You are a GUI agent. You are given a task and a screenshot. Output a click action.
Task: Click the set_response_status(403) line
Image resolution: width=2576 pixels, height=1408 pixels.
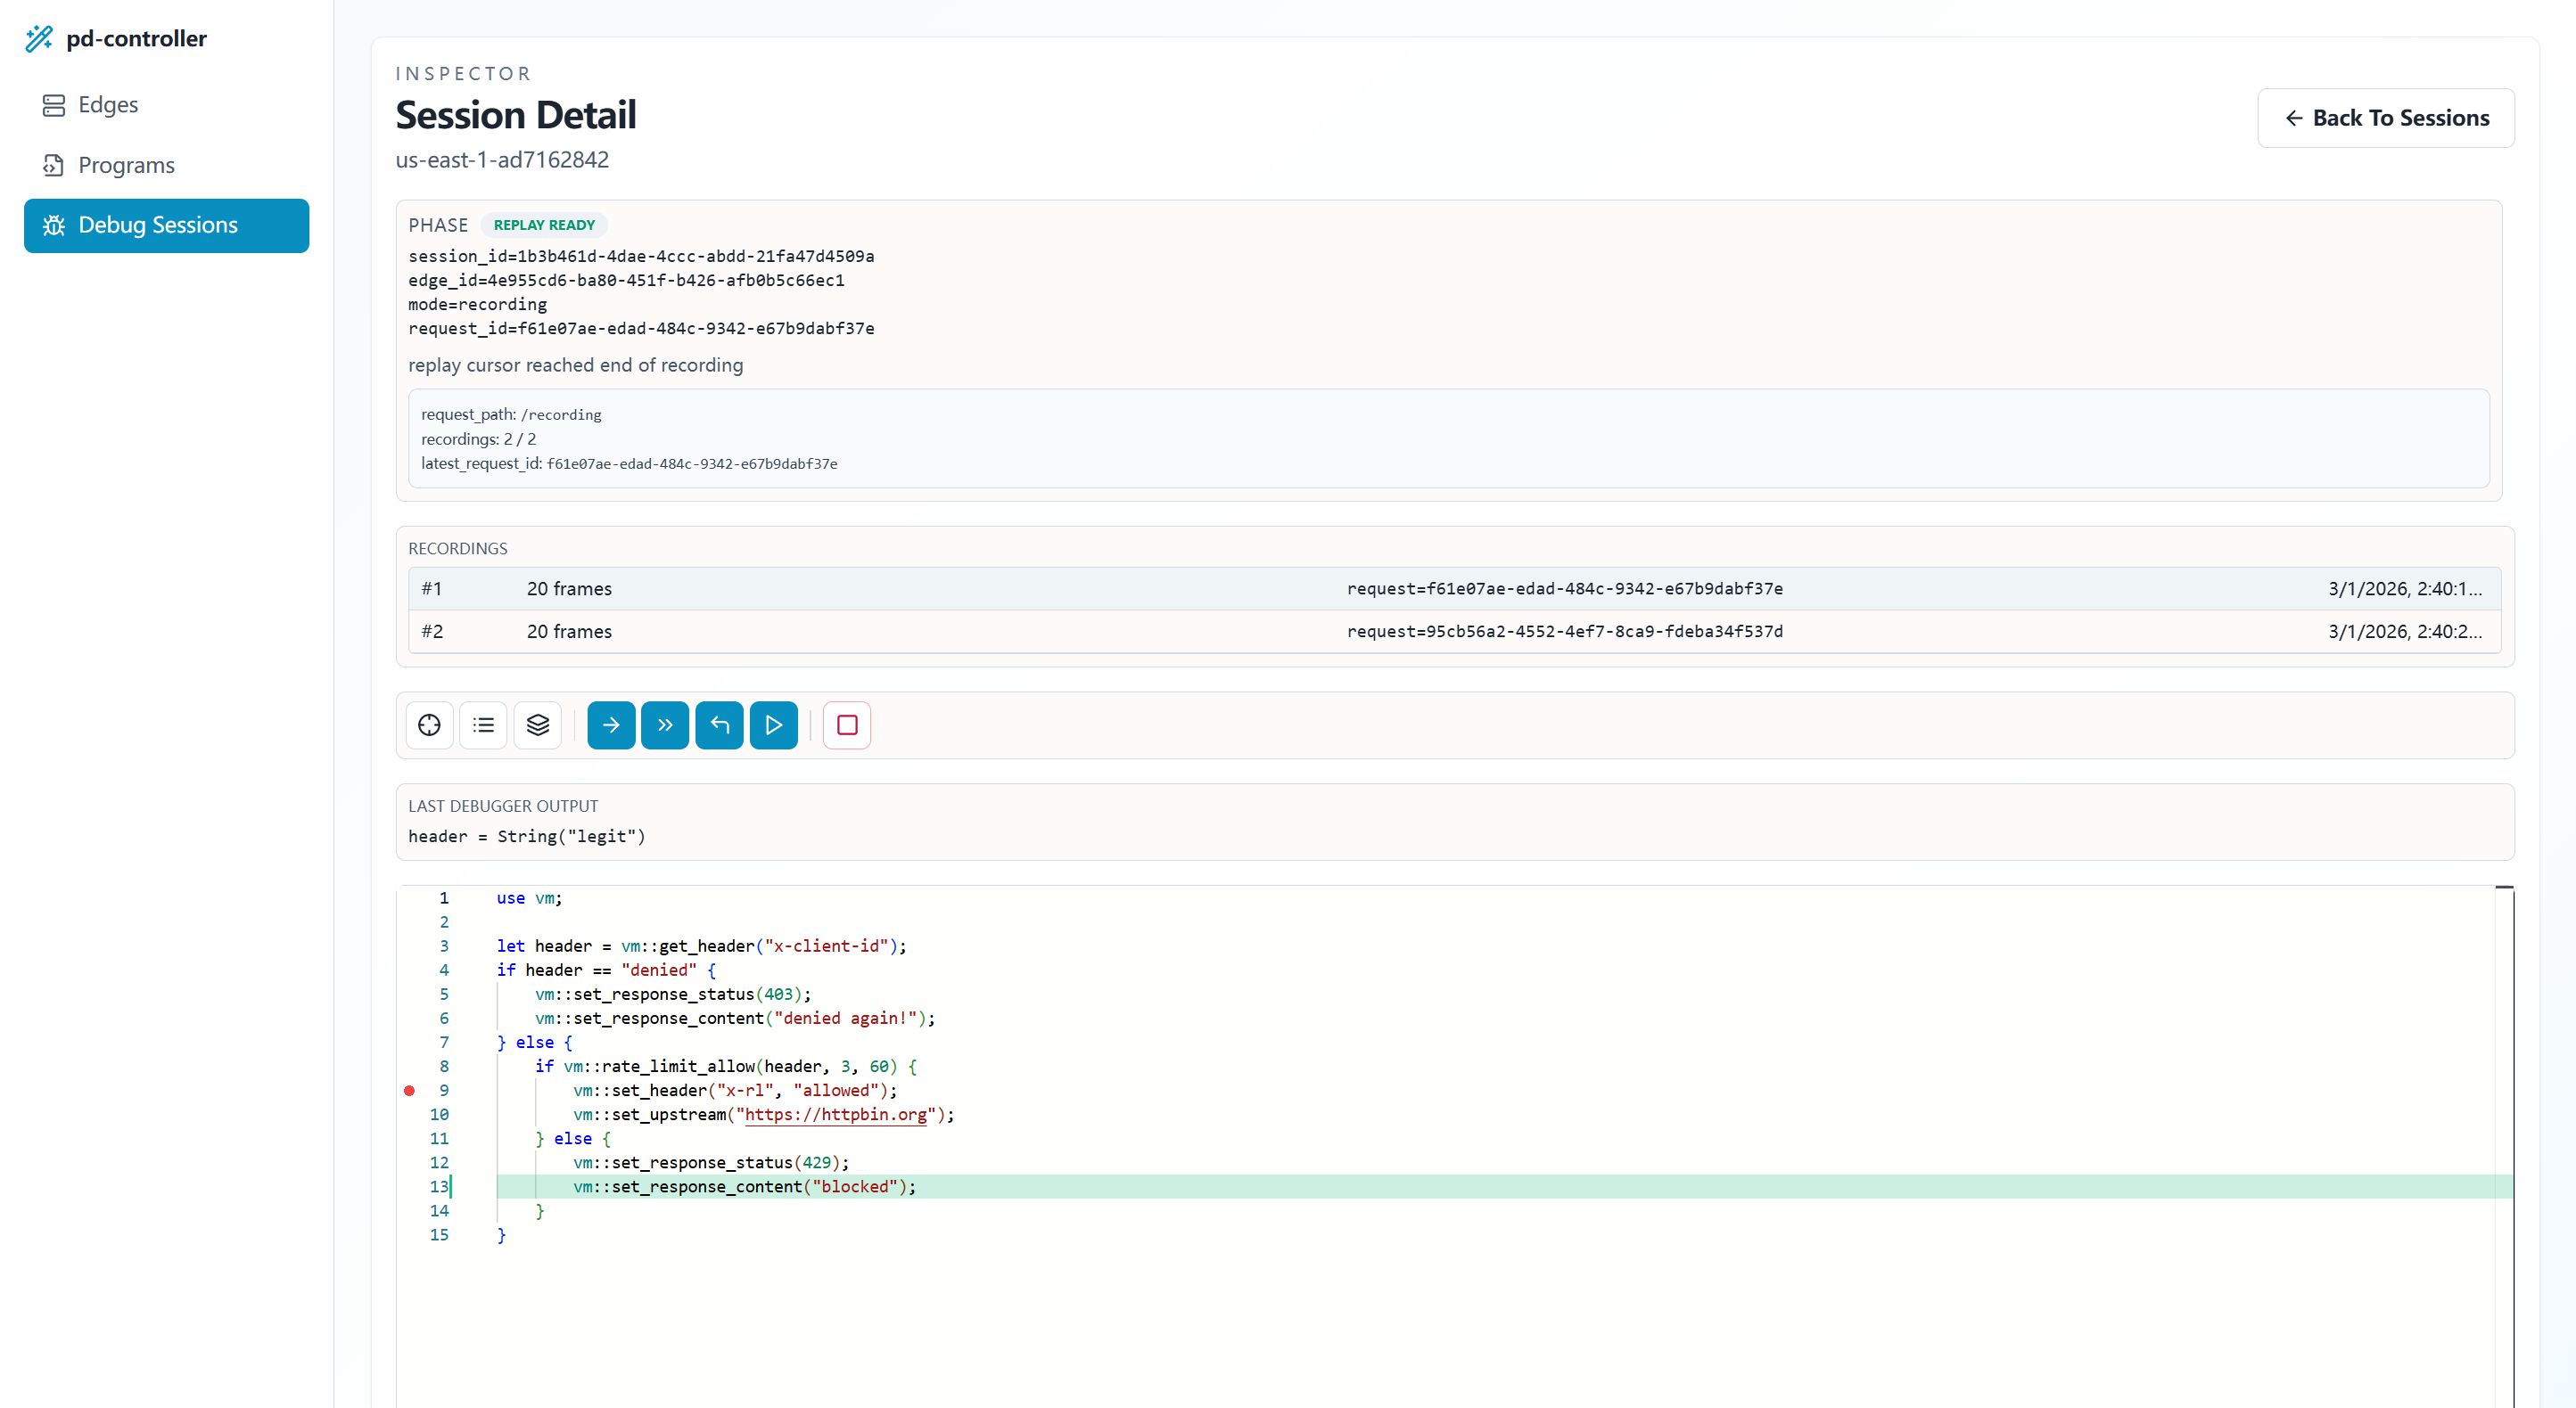coord(673,995)
